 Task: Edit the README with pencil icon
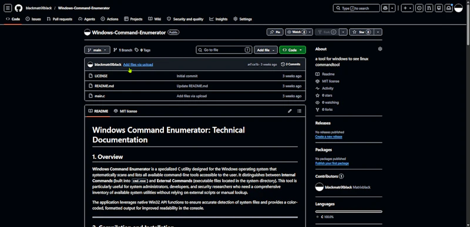pos(290,111)
